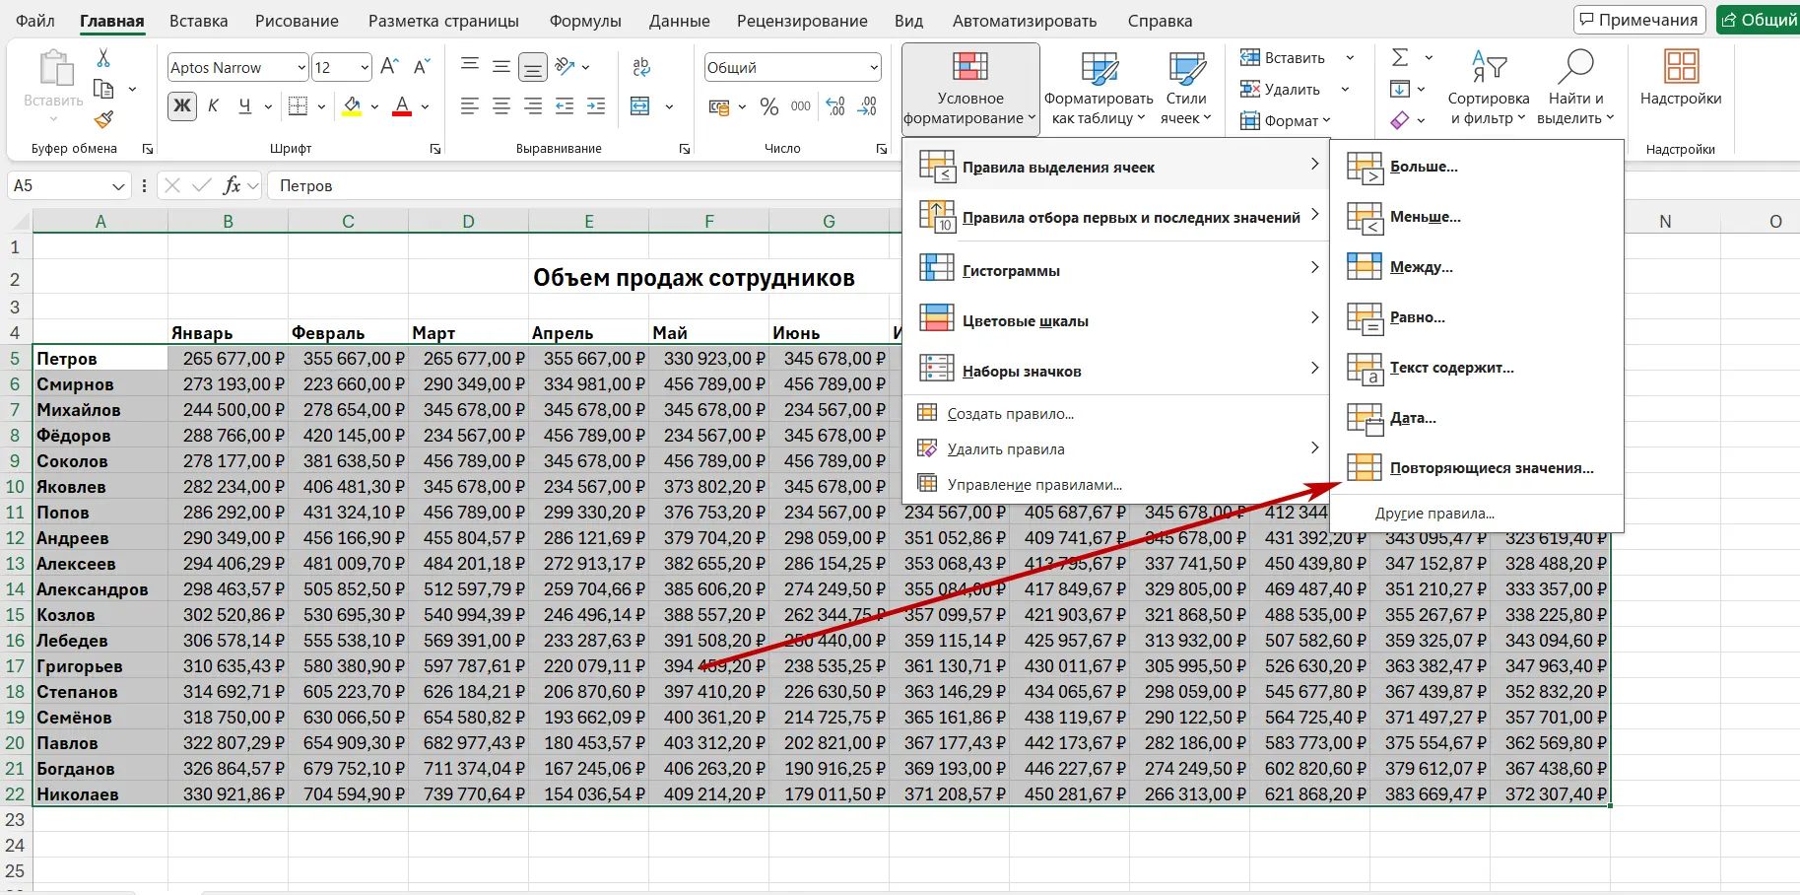Switch to the Формулы ribbon tab
1800x895 pixels.
585,20
